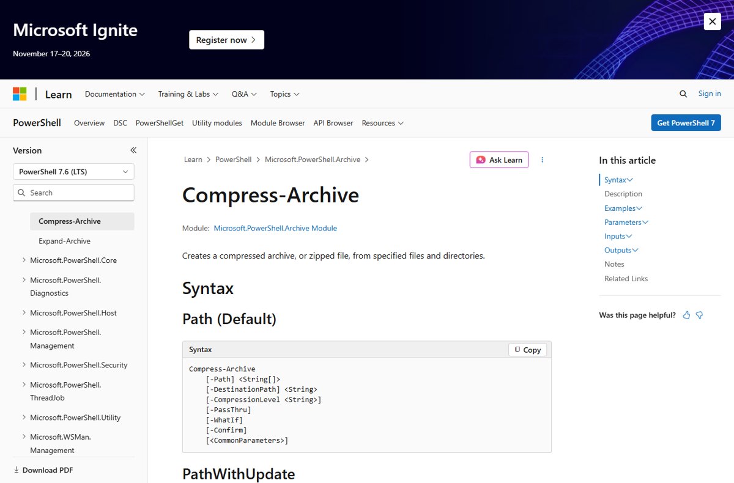Image resolution: width=734 pixels, height=483 pixels.
Task: Click the Get PowerShell 7 button
Action: point(686,123)
